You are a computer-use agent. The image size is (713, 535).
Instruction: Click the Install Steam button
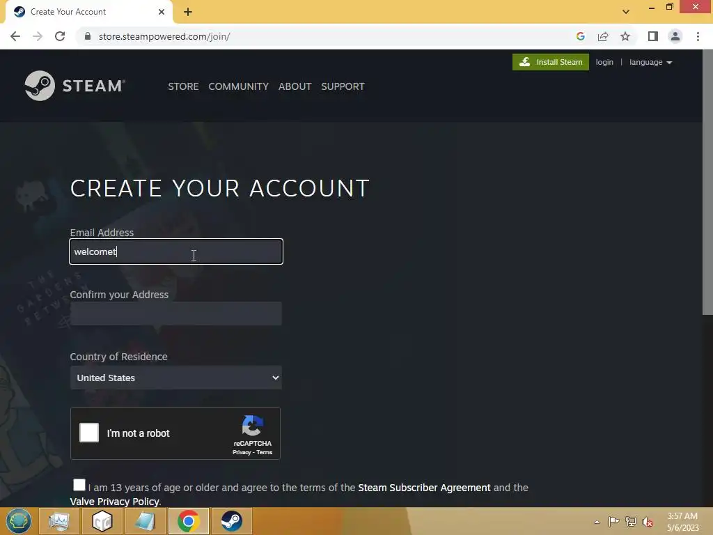(x=551, y=62)
